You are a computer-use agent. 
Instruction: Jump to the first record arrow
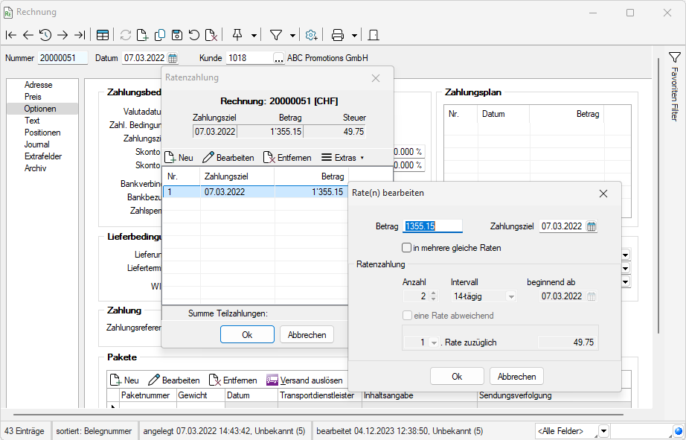coord(10,35)
